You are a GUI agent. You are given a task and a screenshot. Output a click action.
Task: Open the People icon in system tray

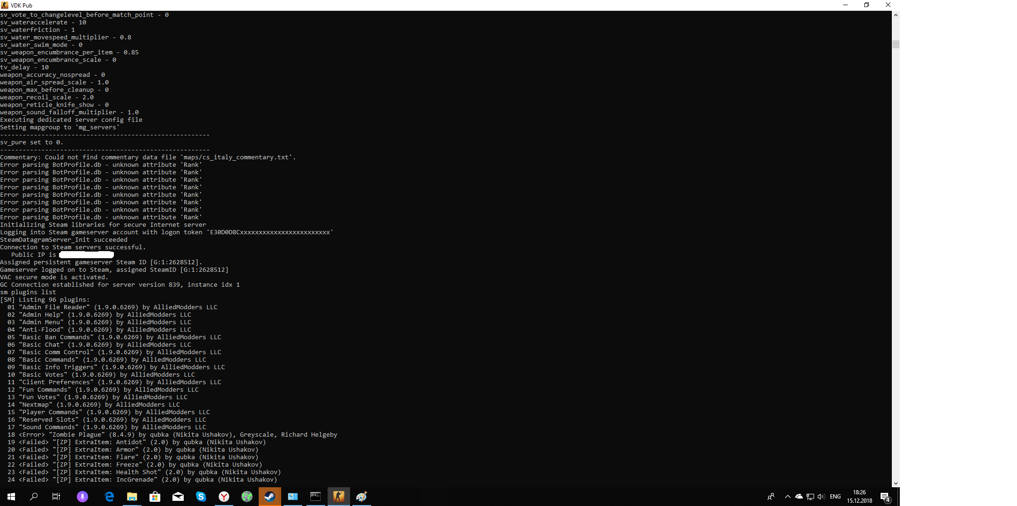[x=771, y=497]
